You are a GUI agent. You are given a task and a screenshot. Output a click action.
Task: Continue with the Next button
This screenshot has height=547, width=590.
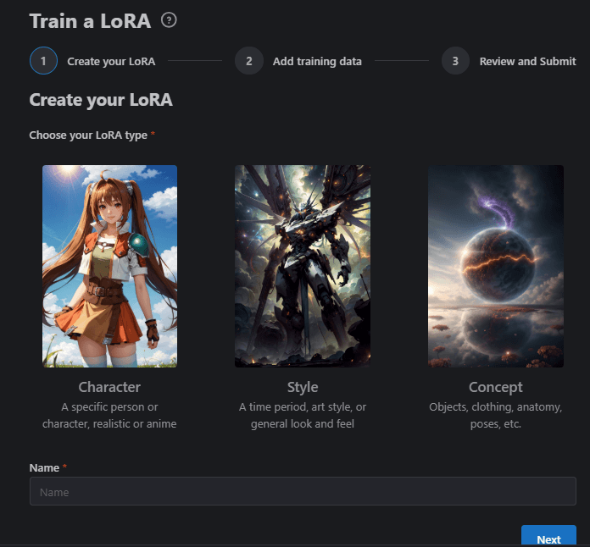tap(548, 536)
